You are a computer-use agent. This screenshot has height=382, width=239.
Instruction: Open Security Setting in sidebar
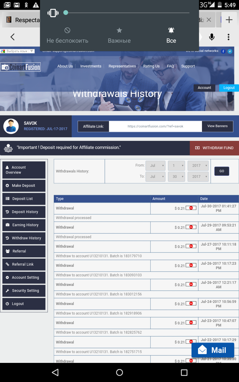pyautogui.click(x=24, y=291)
